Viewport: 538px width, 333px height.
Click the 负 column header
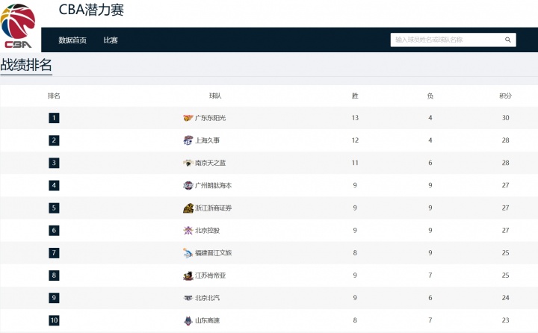pyautogui.click(x=430, y=96)
